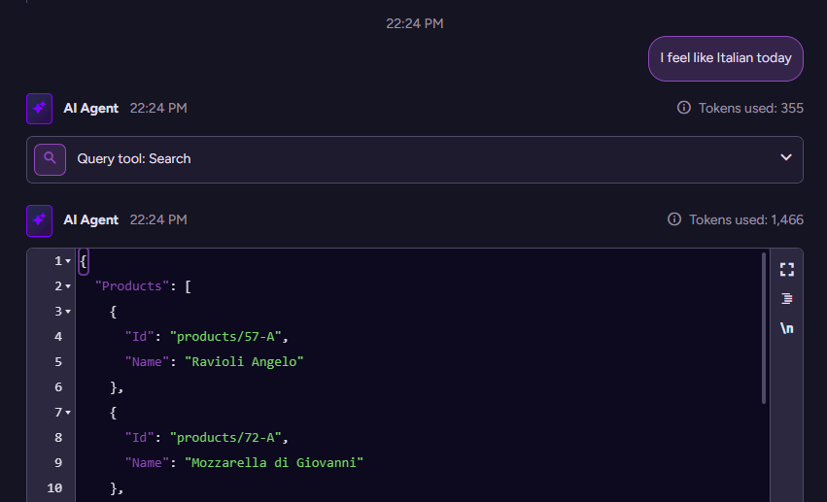Click the AI Agent avatar above the JSON
The image size is (827, 502).
coord(39,220)
